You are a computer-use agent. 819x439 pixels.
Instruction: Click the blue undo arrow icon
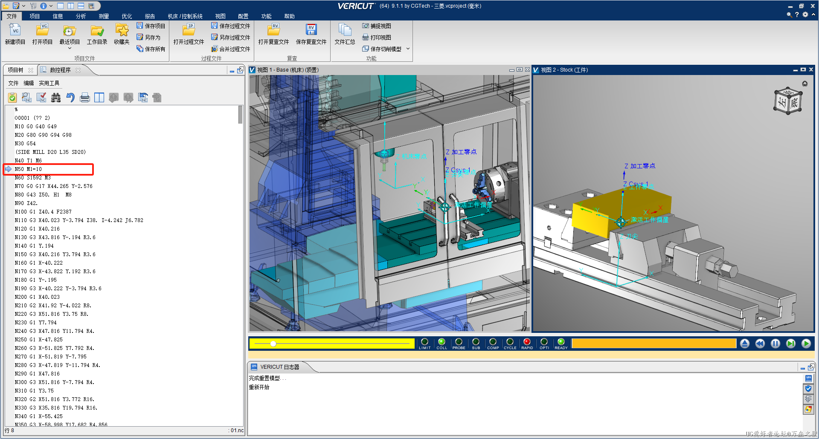pyautogui.click(x=70, y=98)
